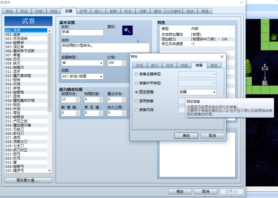The width and height of the screenshot is (278, 198).
Task: Click the 物理攻击 field showing 15
Action: tap(68, 100)
